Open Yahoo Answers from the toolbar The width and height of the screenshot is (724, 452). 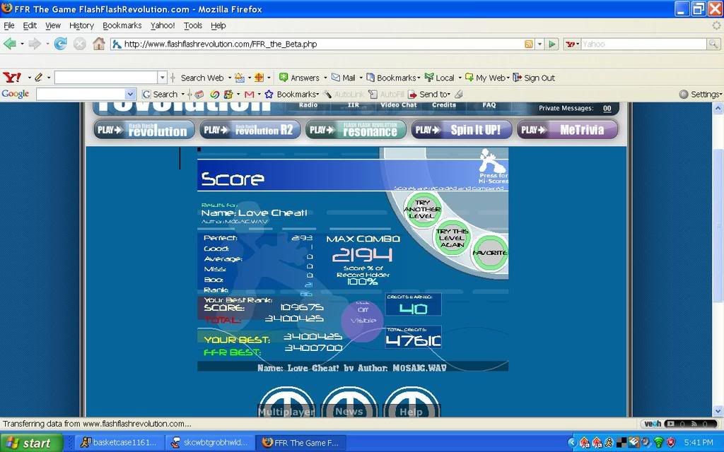click(299, 78)
